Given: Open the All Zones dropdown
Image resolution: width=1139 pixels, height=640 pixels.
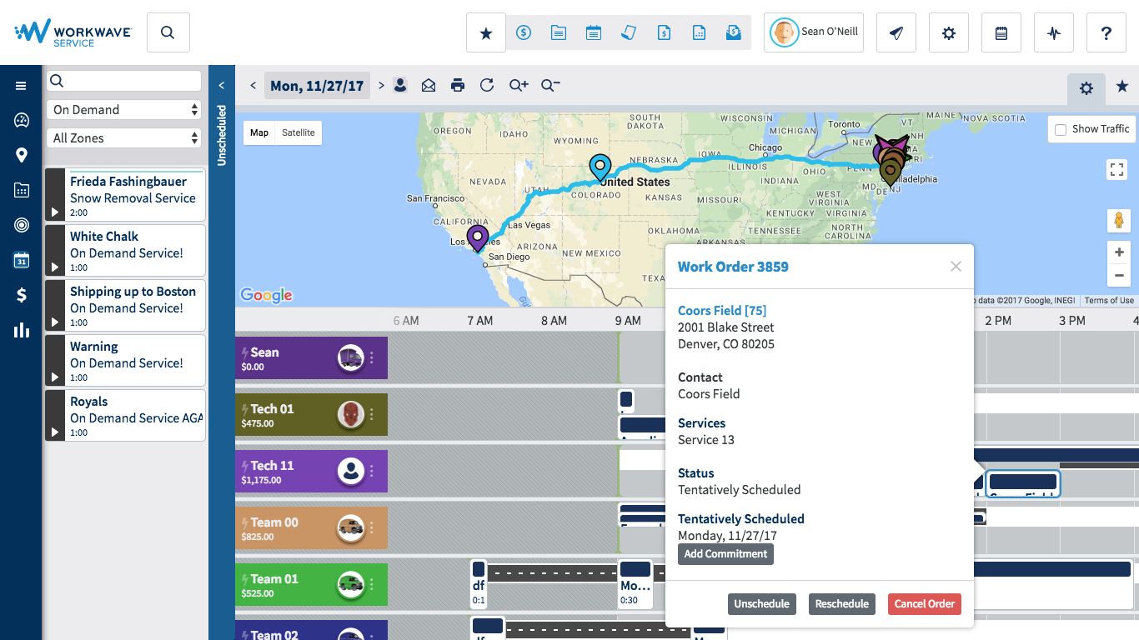Looking at the screenshot, I should [x=125, y=138].
